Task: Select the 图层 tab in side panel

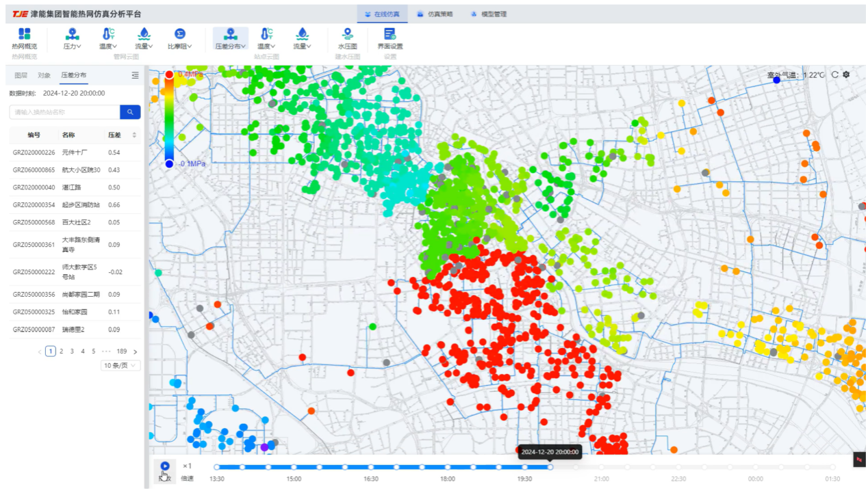Action: point(21,75)
